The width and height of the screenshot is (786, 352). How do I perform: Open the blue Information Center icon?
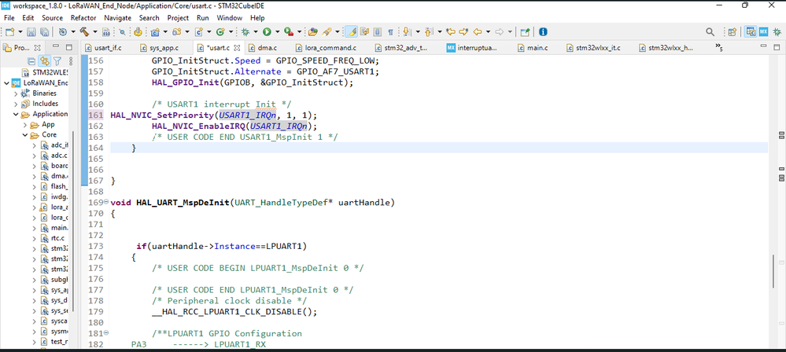[543, 32]
